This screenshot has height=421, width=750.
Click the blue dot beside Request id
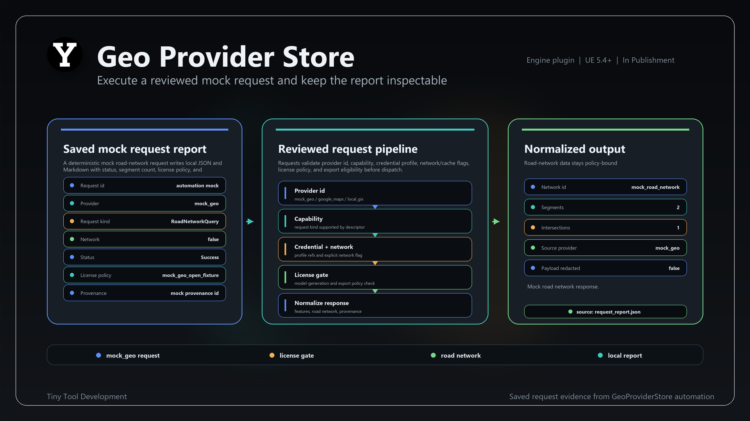click(x=72, y=186)
